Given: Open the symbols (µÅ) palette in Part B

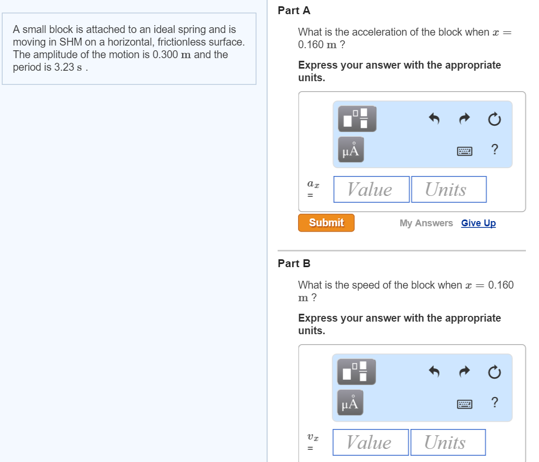Looking at the screenshot, I should point(350,403).
